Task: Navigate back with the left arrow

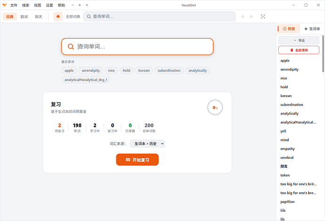Action: 243,16
